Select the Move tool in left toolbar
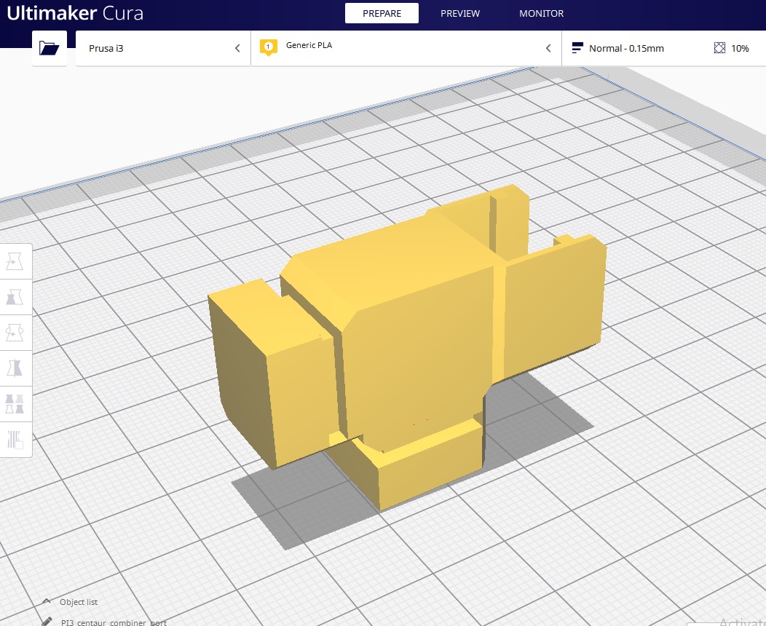Screen dimensions: 766x626 click(15, 262)
